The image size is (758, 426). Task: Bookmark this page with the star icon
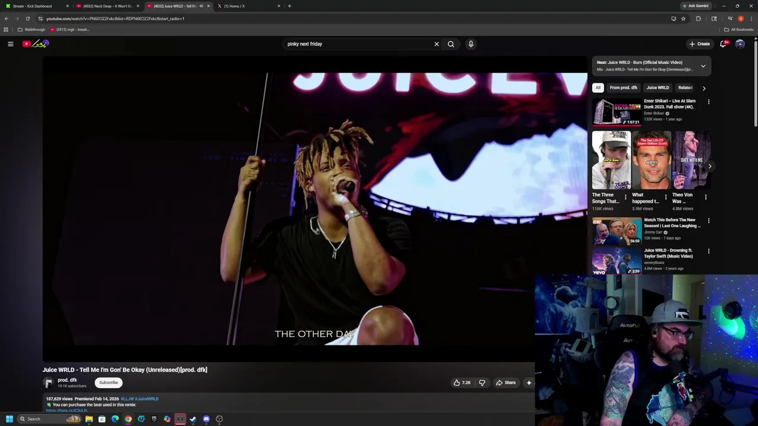point(683,18)
